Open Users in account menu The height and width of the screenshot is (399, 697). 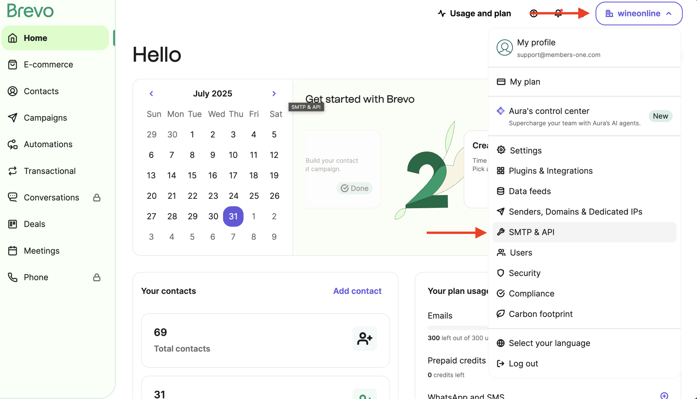point(584,252)
